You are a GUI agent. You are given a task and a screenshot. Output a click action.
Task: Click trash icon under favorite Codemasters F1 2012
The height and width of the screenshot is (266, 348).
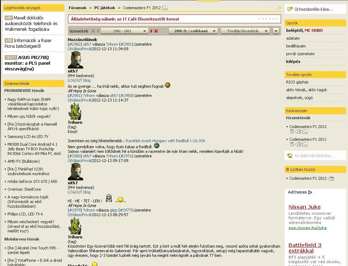click(x=298, y=132)
